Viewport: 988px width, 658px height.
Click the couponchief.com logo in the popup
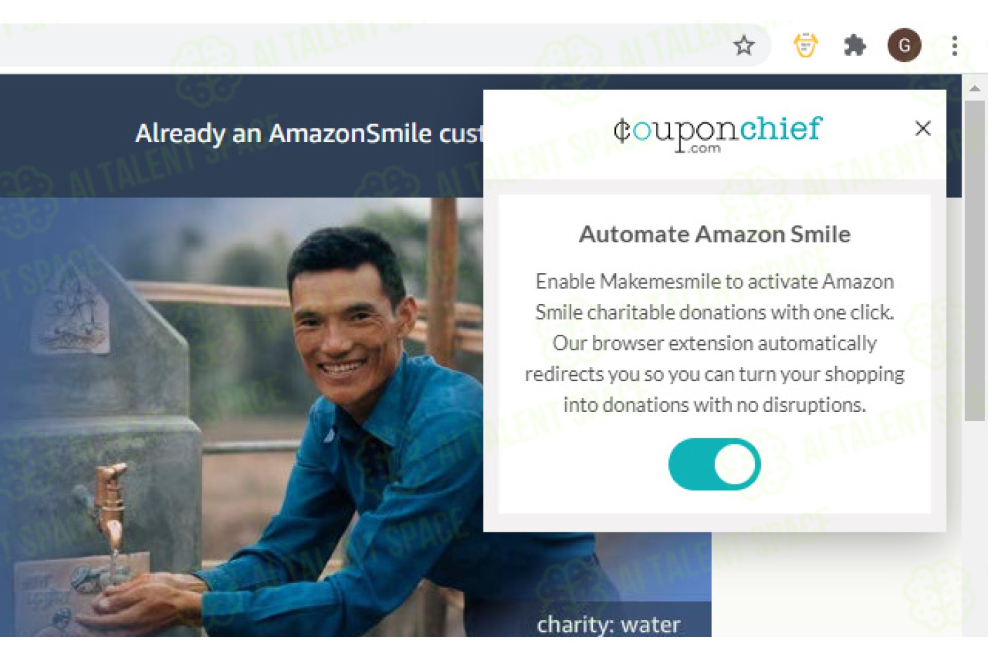click(x=717, y=134)
